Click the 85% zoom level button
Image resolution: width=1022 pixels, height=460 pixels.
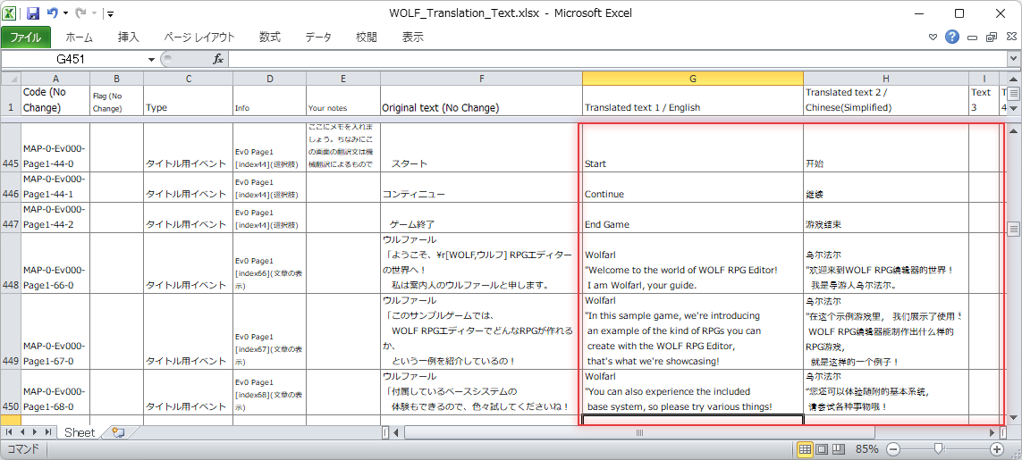(867, 449)
